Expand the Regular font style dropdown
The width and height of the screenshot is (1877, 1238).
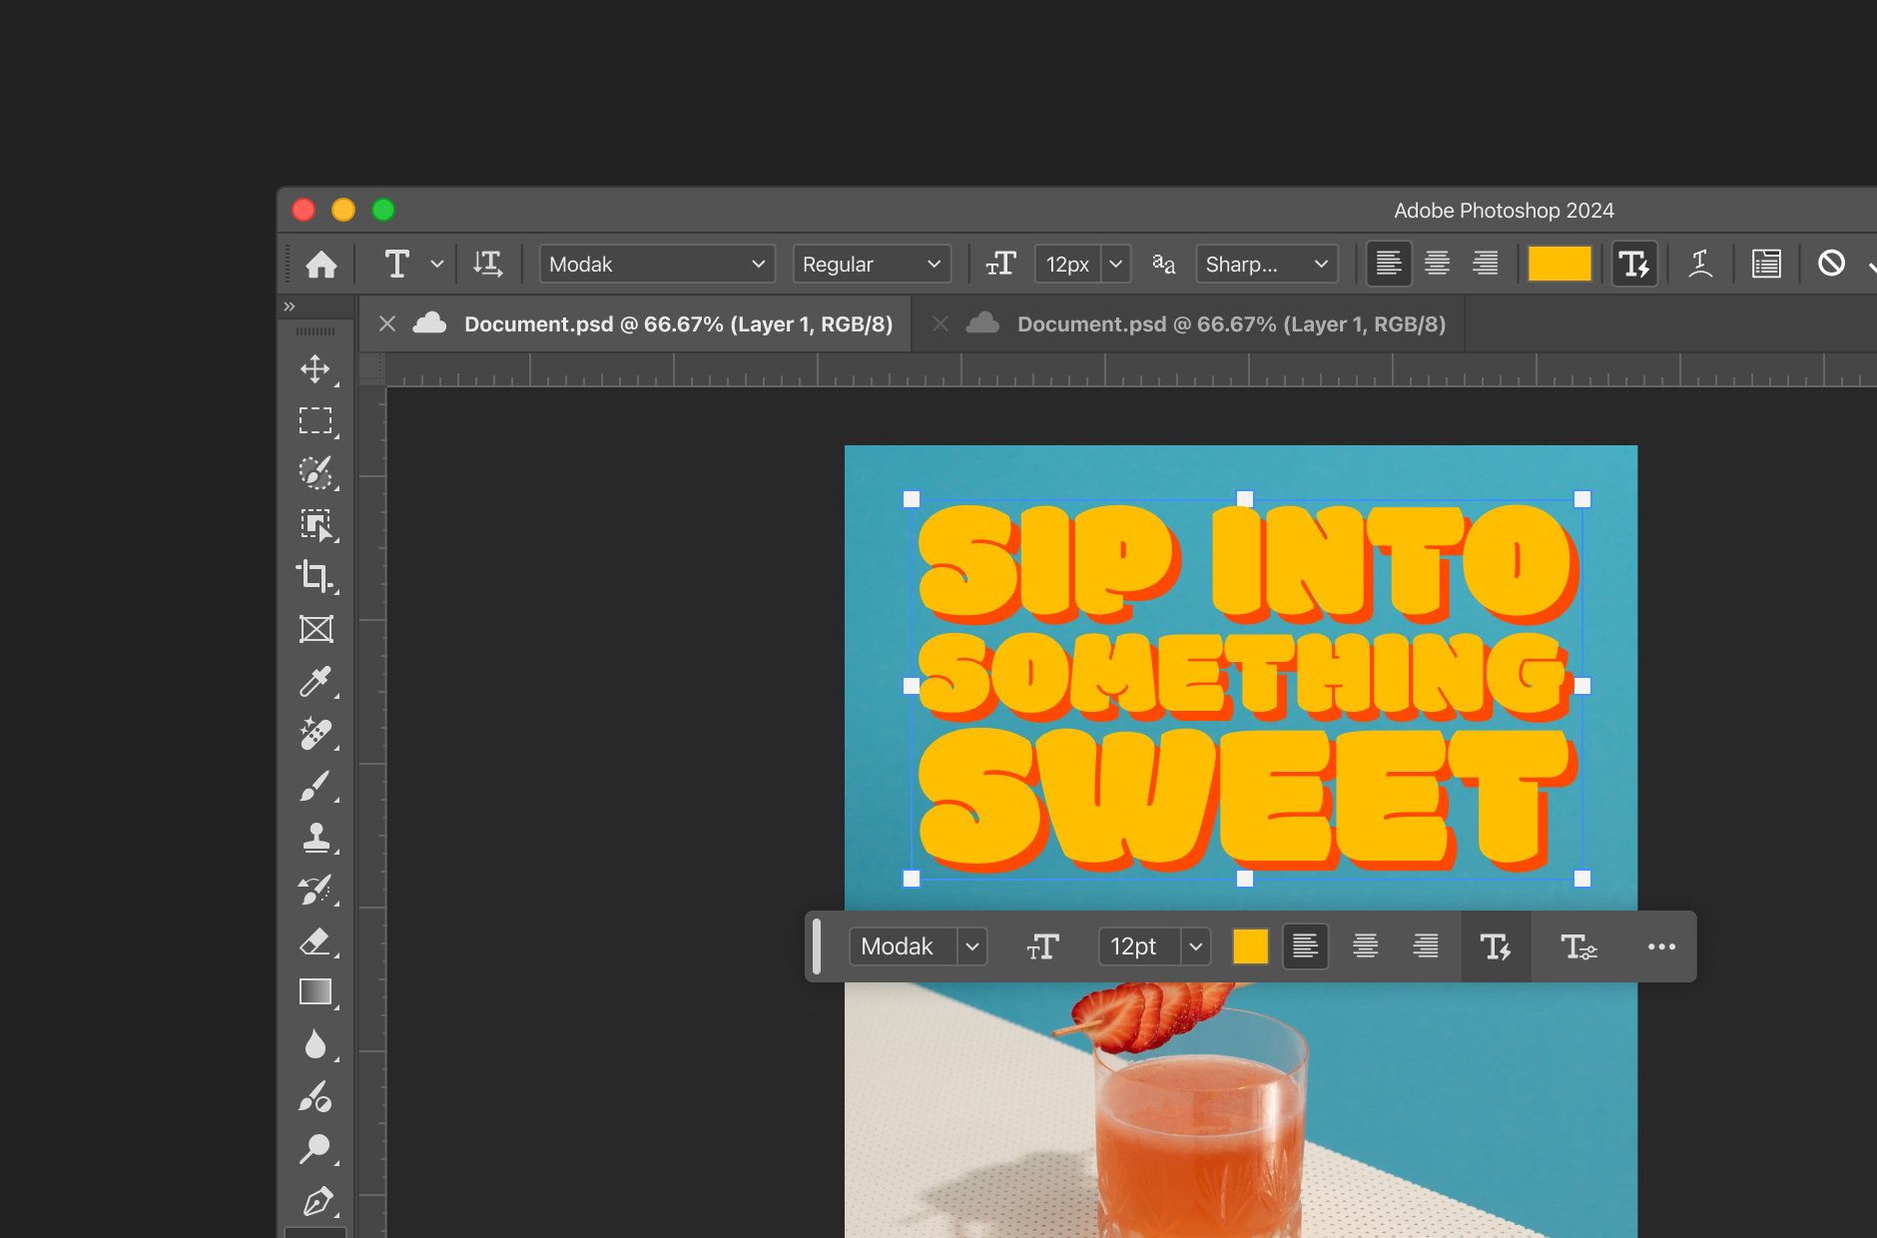[872, 265]
